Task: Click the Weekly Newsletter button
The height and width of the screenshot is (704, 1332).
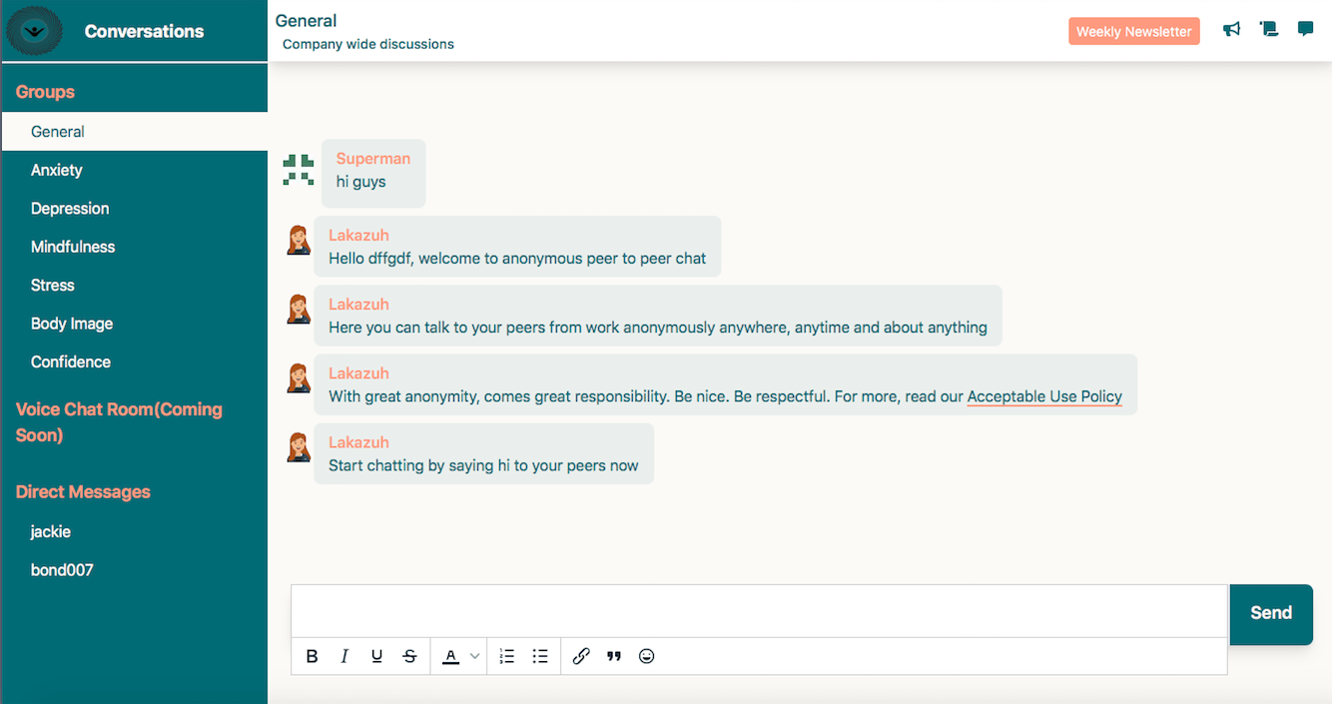Action: (1133, 31)
